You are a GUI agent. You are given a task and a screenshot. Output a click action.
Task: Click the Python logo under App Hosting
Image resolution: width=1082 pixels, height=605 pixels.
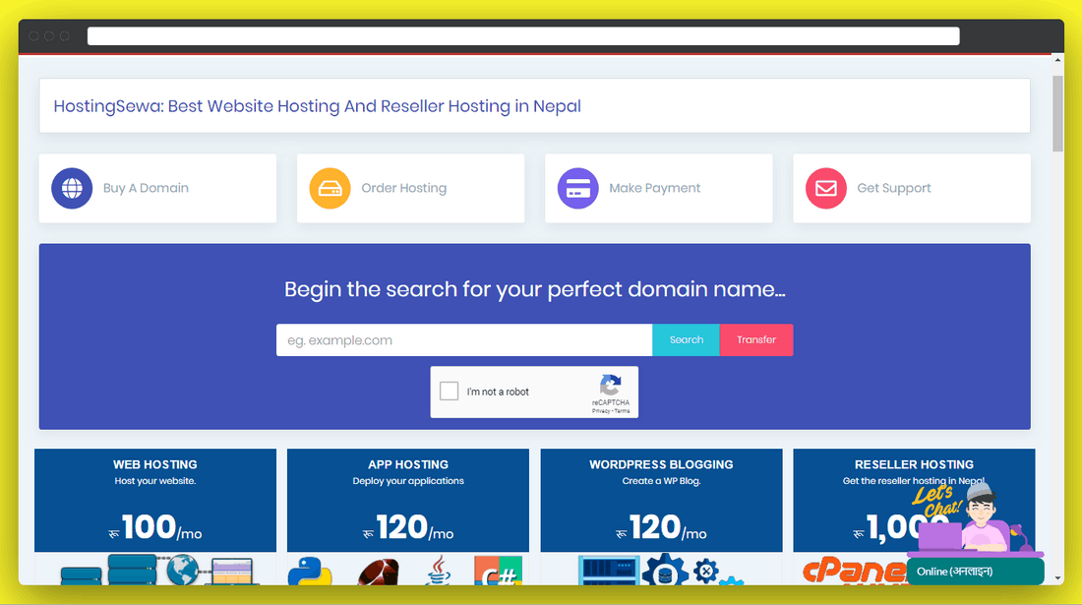pyautogui.click(x=310, y=572)
